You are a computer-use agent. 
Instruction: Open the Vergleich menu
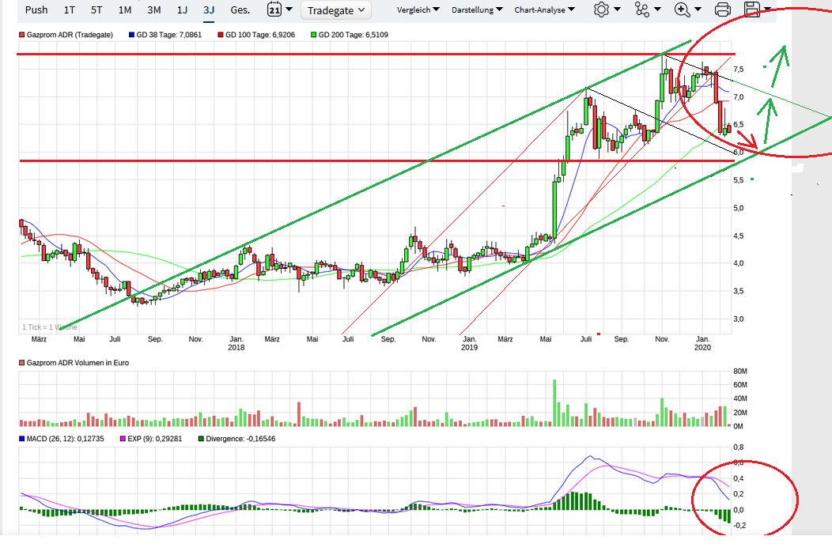(x=418, y=9)
